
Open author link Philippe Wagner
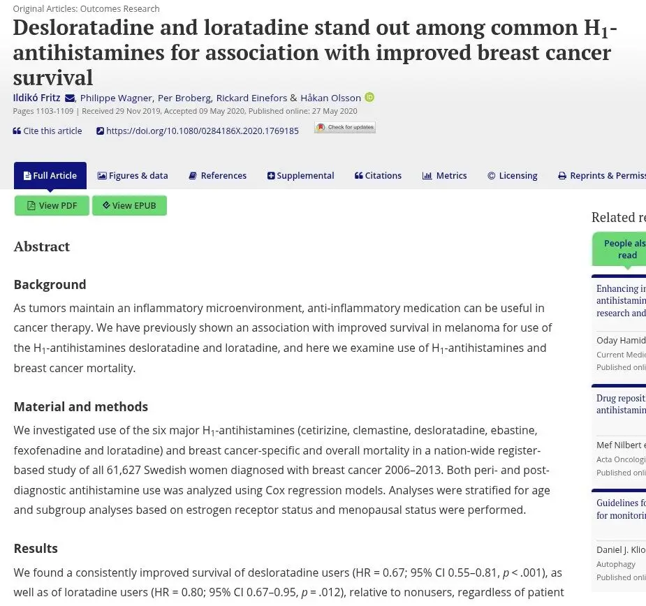coord(116,98)
